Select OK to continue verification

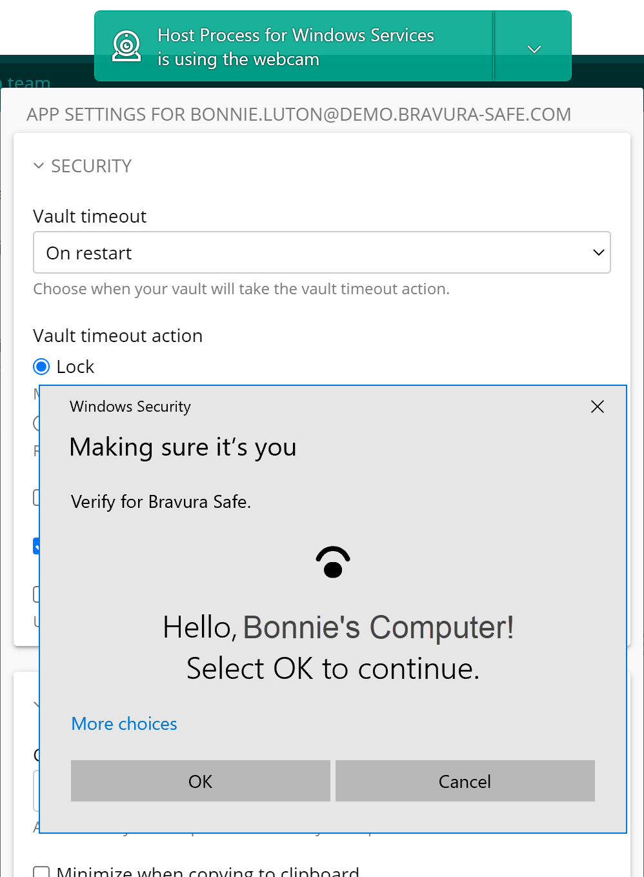point(200,781)
